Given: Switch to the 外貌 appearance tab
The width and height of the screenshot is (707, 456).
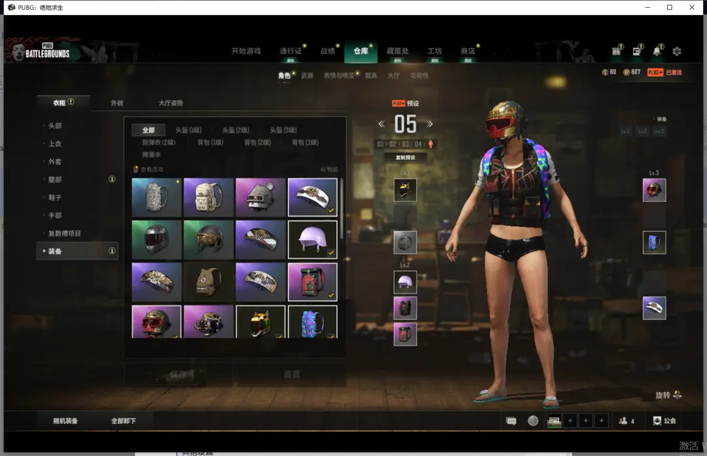Looking at the screenshot, I should pos(117,103).
